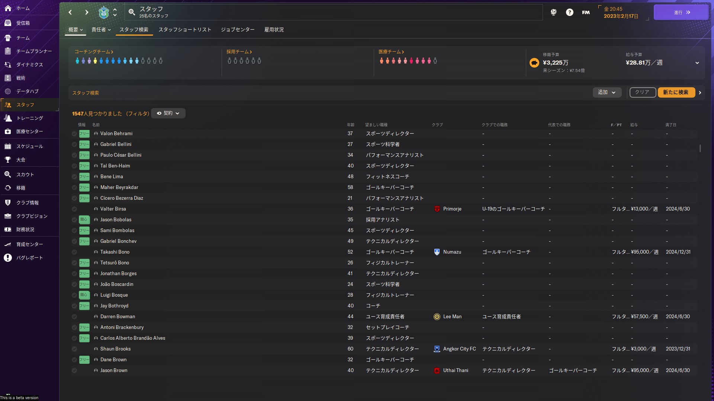Open the 契約 view dropdown
The width and height of the screenshot is (714, 401).
[168, 113]
